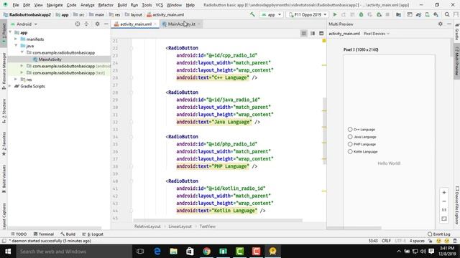Click RelativeLayout in the bottom breadcrumb

(147, 226)
